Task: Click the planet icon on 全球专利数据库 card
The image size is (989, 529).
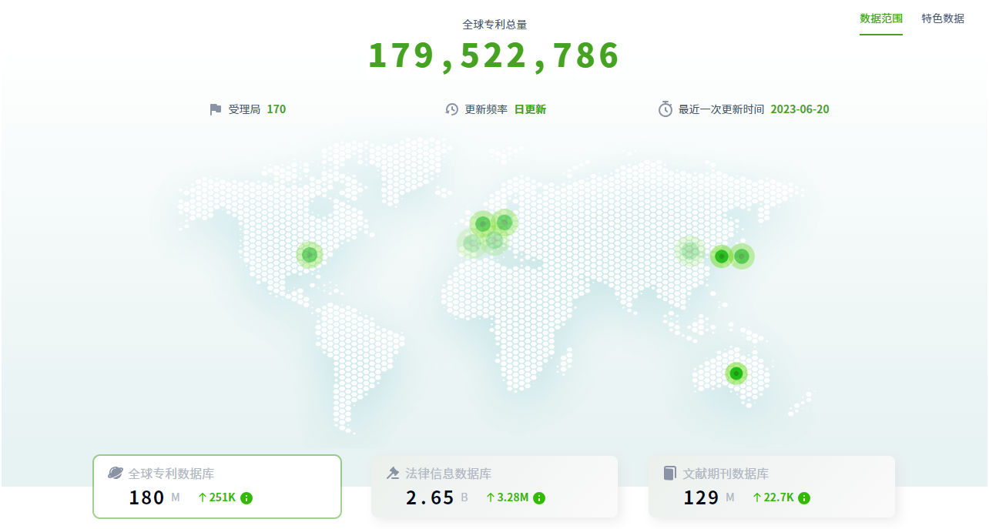Action: coord(116,474)
